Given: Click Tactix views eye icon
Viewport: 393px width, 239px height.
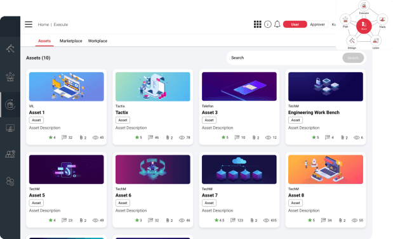Looking at the screenshot, I should pyautogui.click(x=182, y=138).
